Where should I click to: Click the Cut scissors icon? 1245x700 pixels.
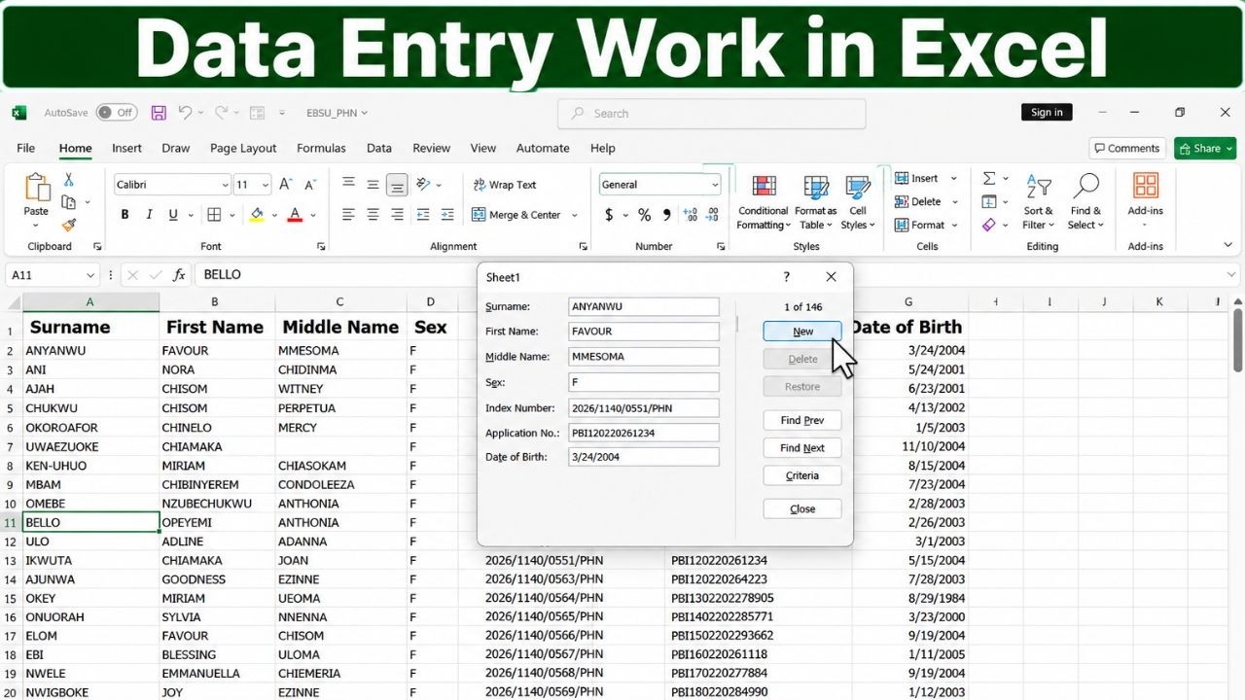[69, 180]
